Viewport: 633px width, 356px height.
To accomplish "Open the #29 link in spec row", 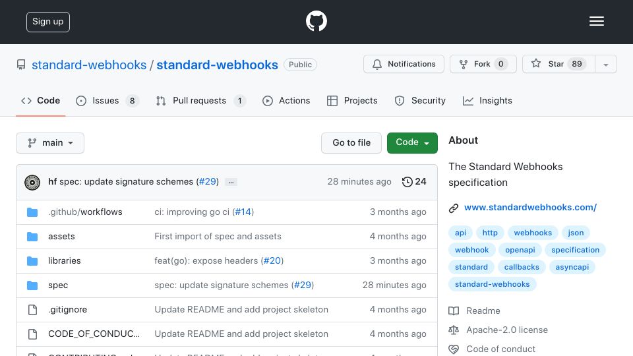I will tap(303, 285).
